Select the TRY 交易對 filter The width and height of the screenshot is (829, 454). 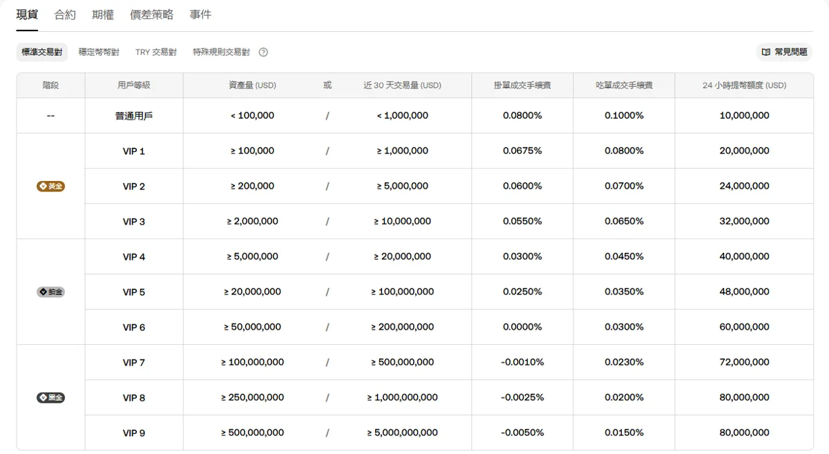pos(156,52)
